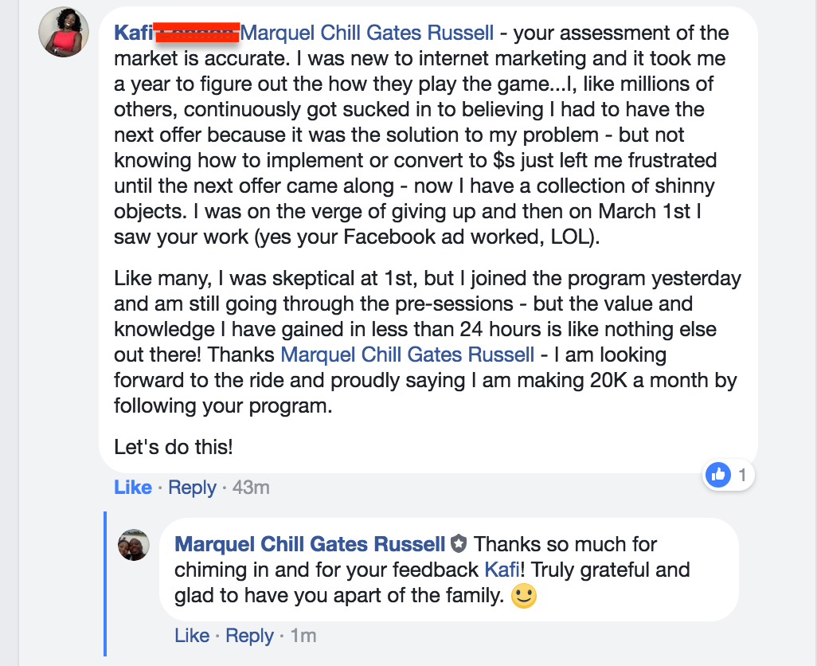
Task: Click the blue thumbs-up reaction icon
Action: pos(718,476)
